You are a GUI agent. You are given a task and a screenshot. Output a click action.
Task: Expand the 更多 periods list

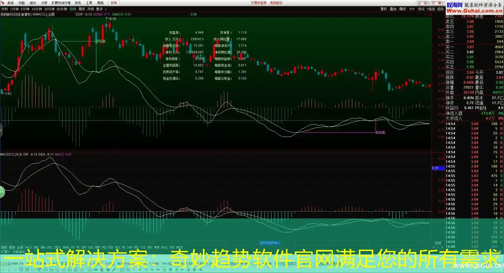coord(101,9)
